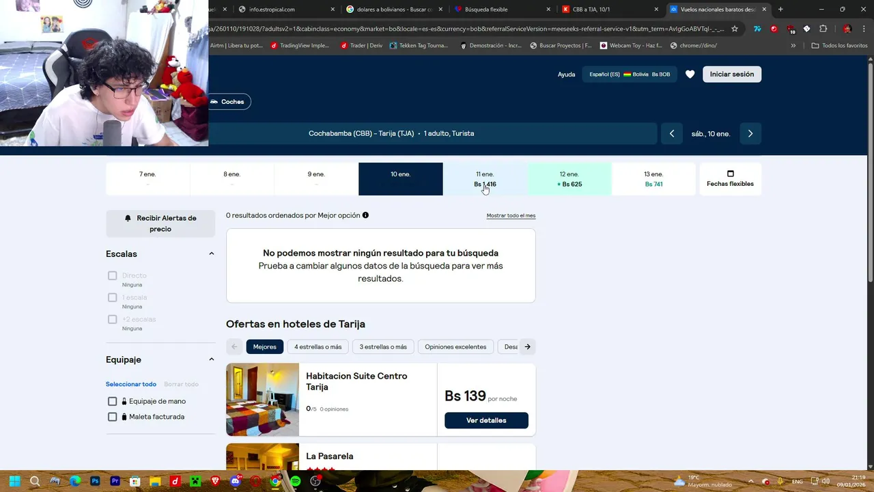
Task: Open Windows taskbar search
Action: click(x=35, y=481)
